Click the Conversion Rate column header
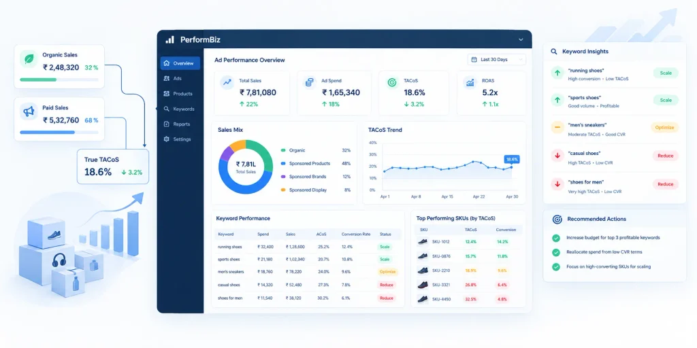 click(x=355, y=234)
